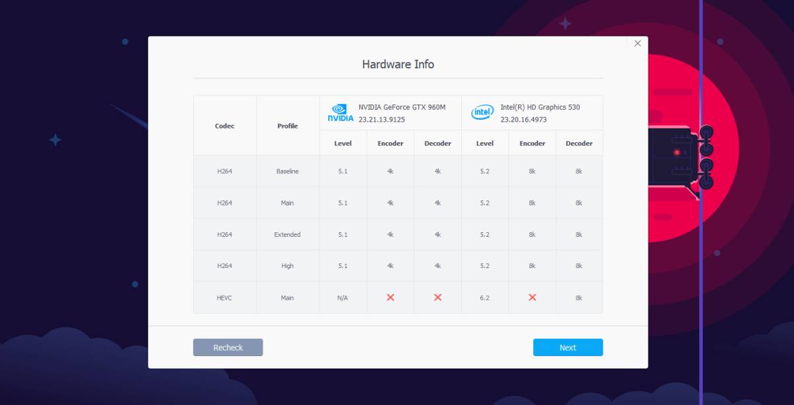The image size is (794, 405).
Task: Click the red X under Intel Encoder for HEVC
Action: coord(532,298)
